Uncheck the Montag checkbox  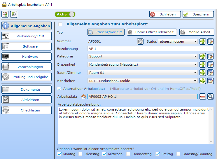pyautogui.click(x=60, y=154)
